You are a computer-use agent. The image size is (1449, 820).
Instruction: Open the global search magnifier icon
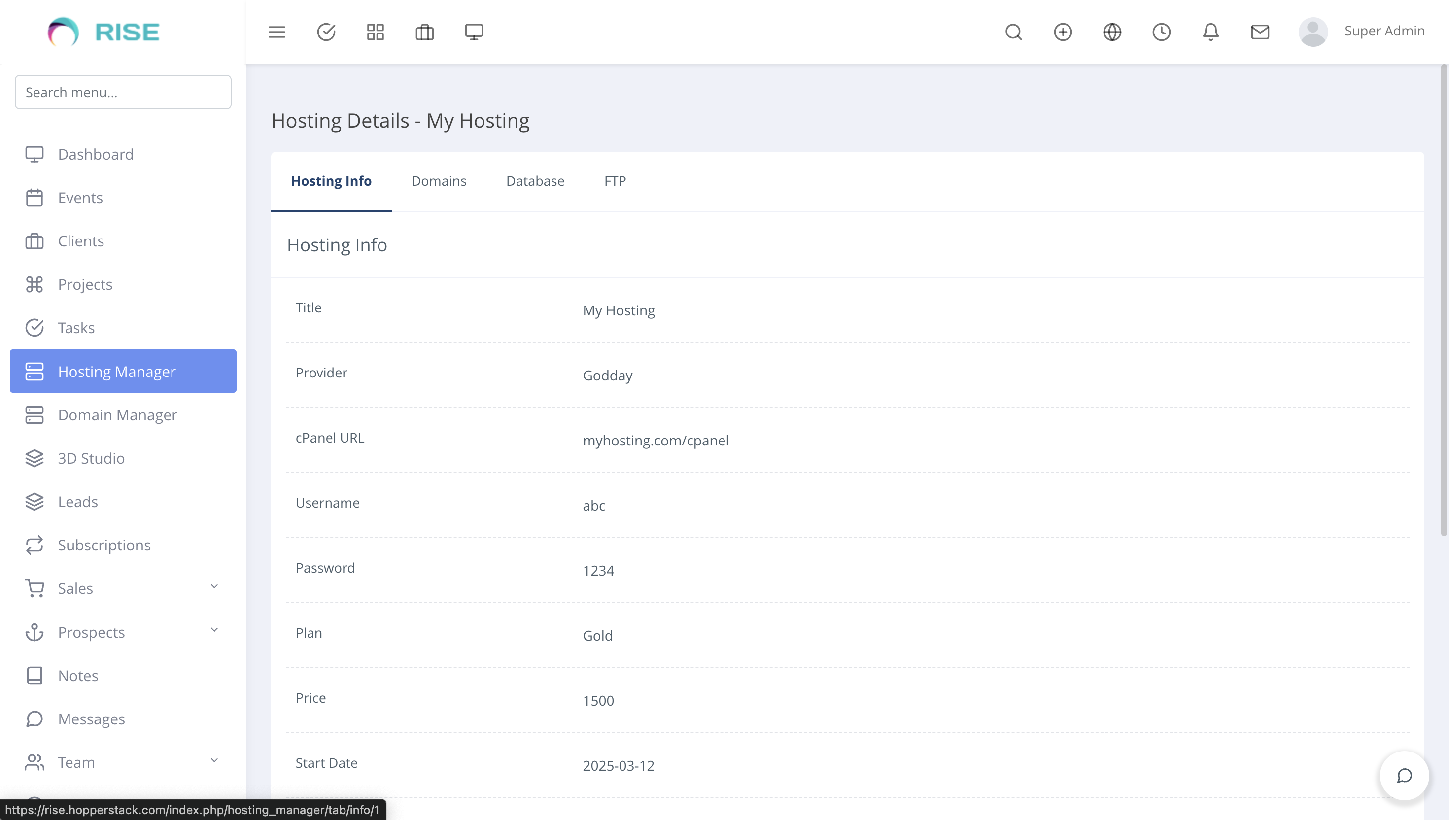click(x=1013, y=32)
